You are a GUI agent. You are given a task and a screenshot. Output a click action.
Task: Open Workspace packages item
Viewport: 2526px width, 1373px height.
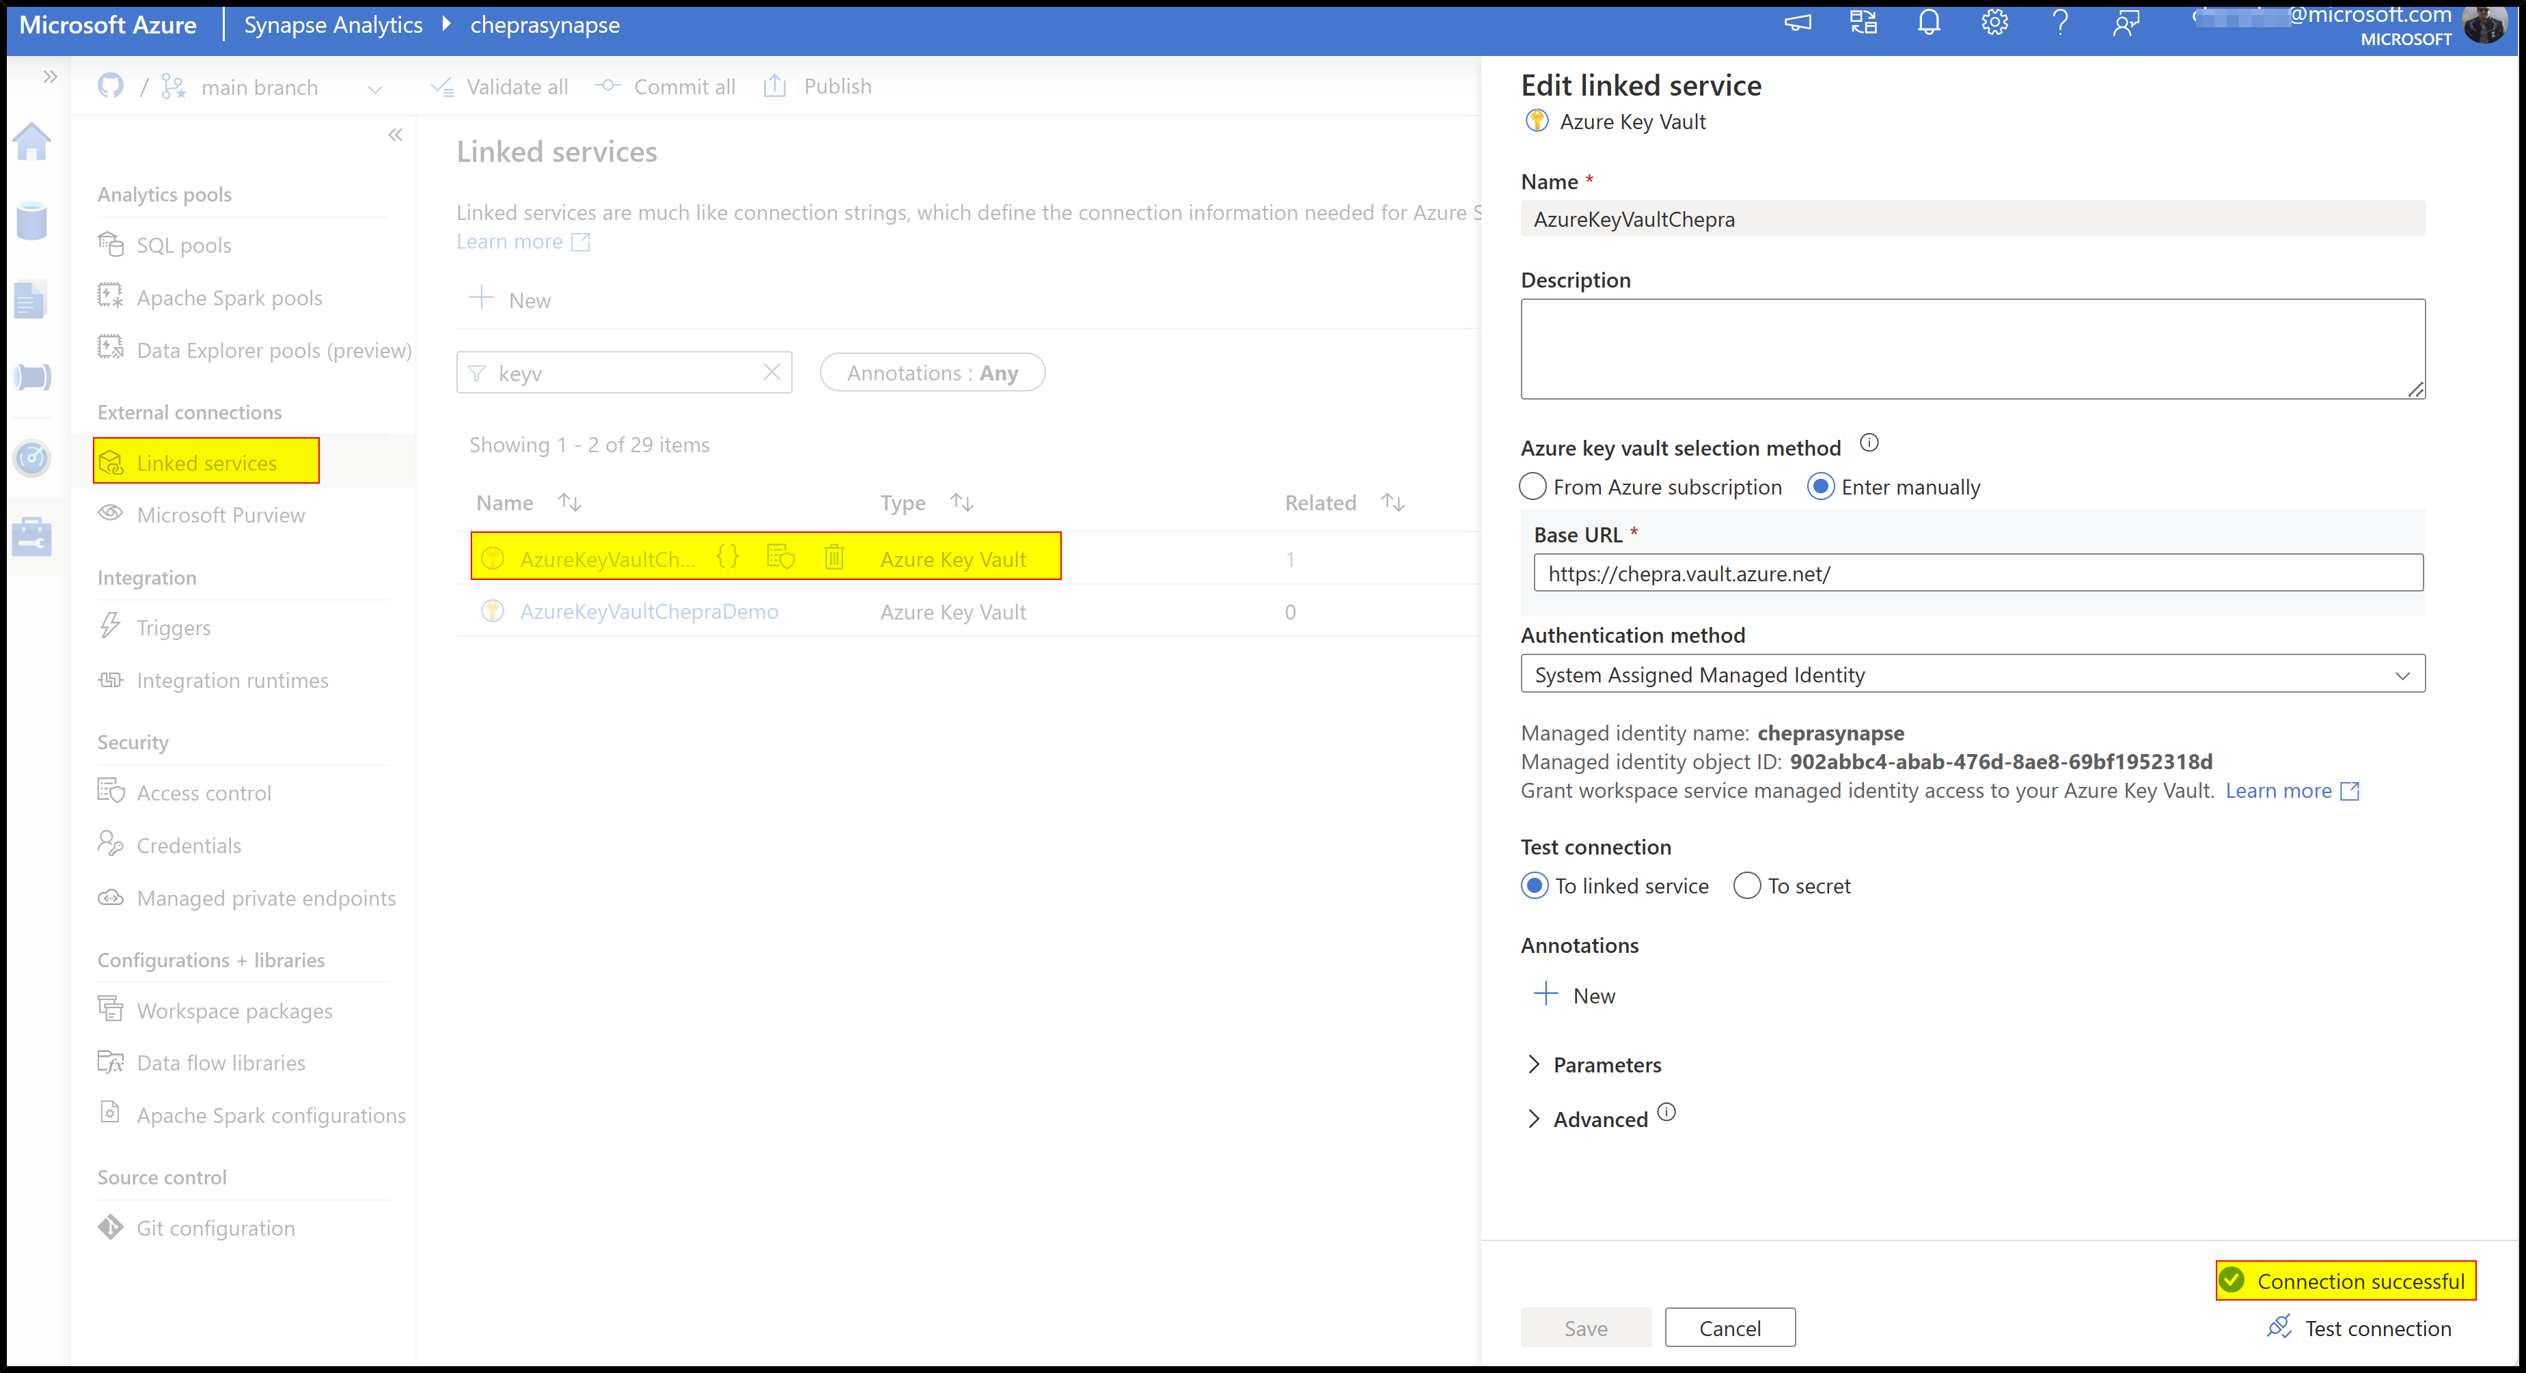click(x=216, y=1010)
